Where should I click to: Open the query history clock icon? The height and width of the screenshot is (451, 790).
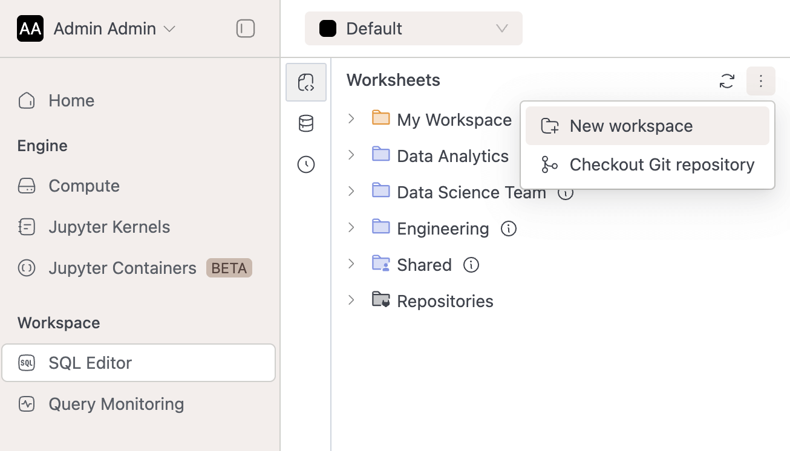point(306,164)
